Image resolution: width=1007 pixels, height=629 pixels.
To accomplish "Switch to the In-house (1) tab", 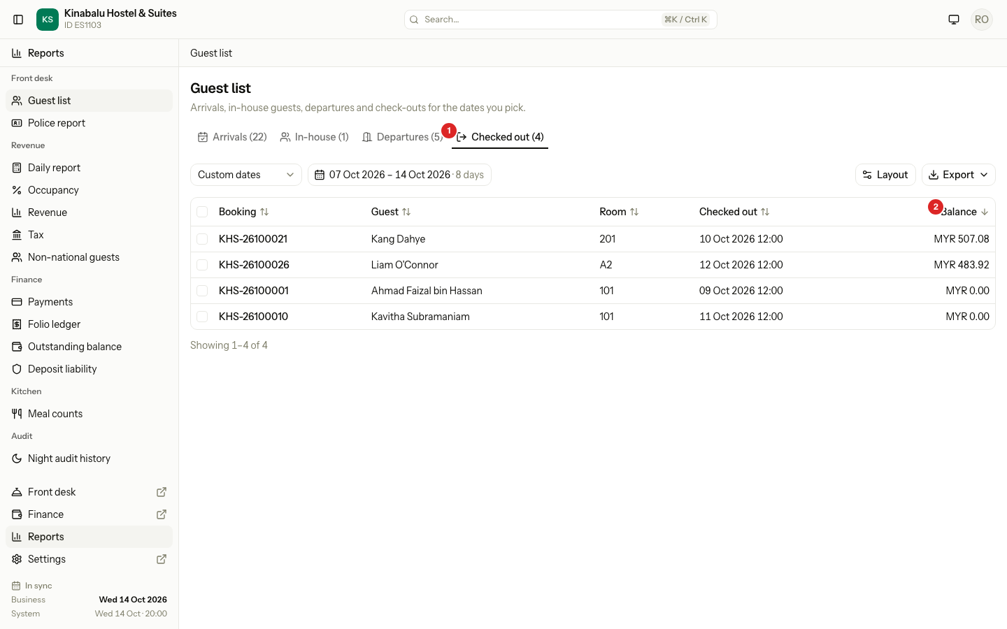I will click(314, 137).
